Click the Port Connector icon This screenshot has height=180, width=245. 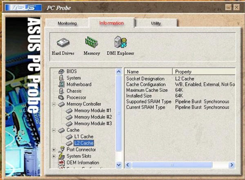[x=61, y=149]
